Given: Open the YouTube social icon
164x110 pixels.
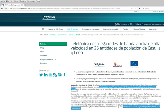Looking at the screenshot, I should point(50,75).
